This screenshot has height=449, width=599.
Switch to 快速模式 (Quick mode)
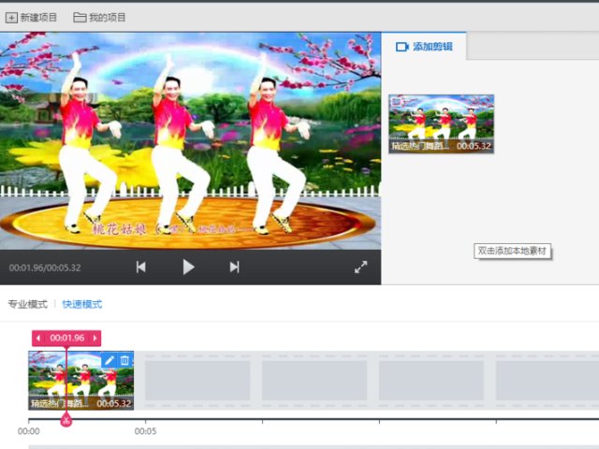[x=82, y=304]
